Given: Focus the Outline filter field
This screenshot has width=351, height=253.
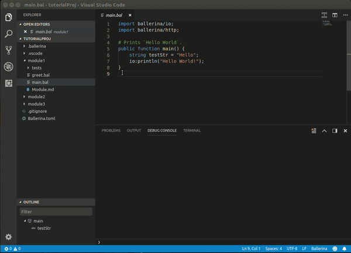Looking at the screenshot, I should (56, 212).
